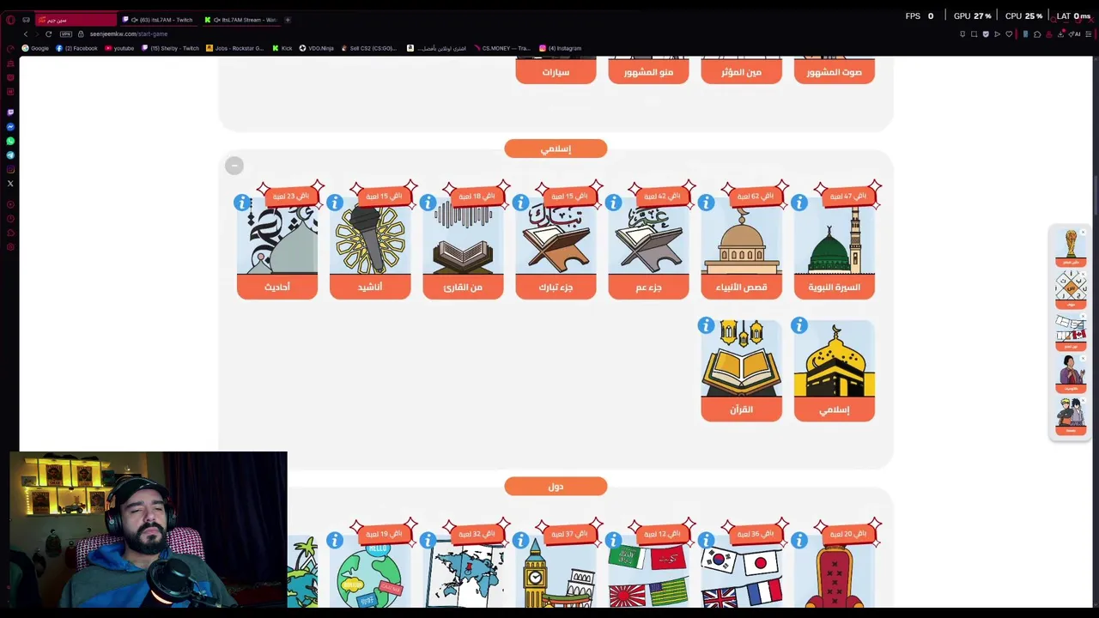Select the Big Ben country card

[556, 571]
